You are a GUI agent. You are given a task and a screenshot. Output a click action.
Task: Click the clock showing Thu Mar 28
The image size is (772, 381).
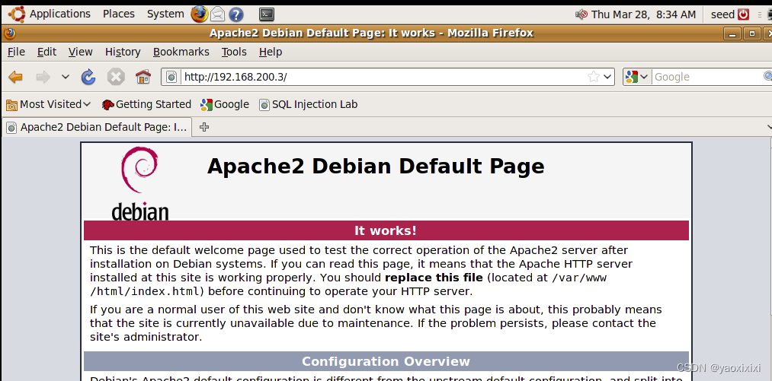click(x=643, y=14)
